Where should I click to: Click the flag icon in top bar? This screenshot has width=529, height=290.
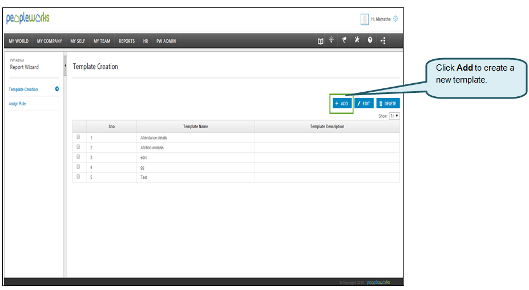tap(345, 40)
